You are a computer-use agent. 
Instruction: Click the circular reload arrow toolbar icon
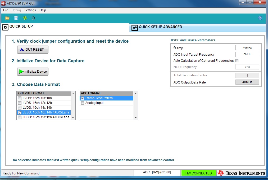point(34,18)
